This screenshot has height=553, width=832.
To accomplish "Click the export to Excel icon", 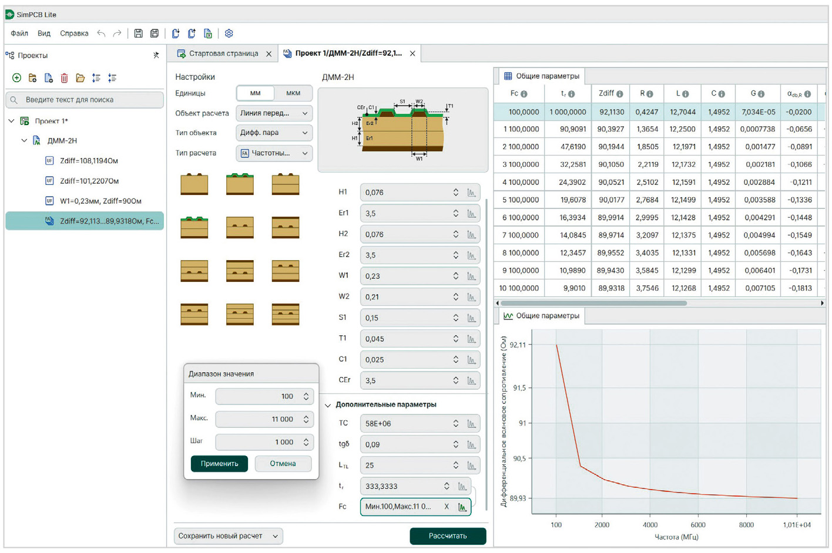I will (208, 33).
